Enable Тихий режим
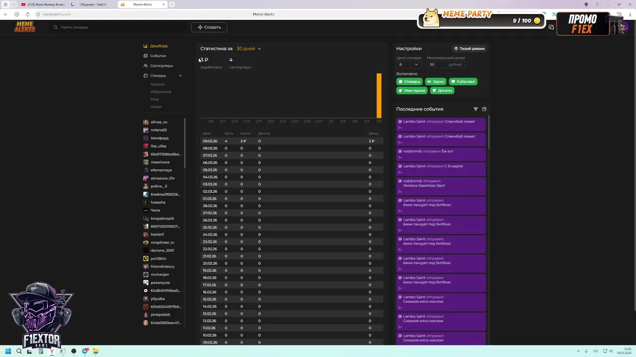 (470, 49)
